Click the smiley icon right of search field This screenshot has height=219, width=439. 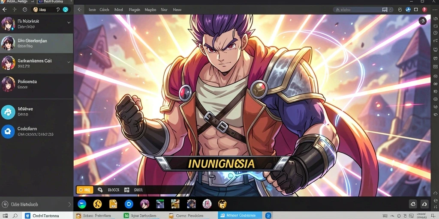400,9
